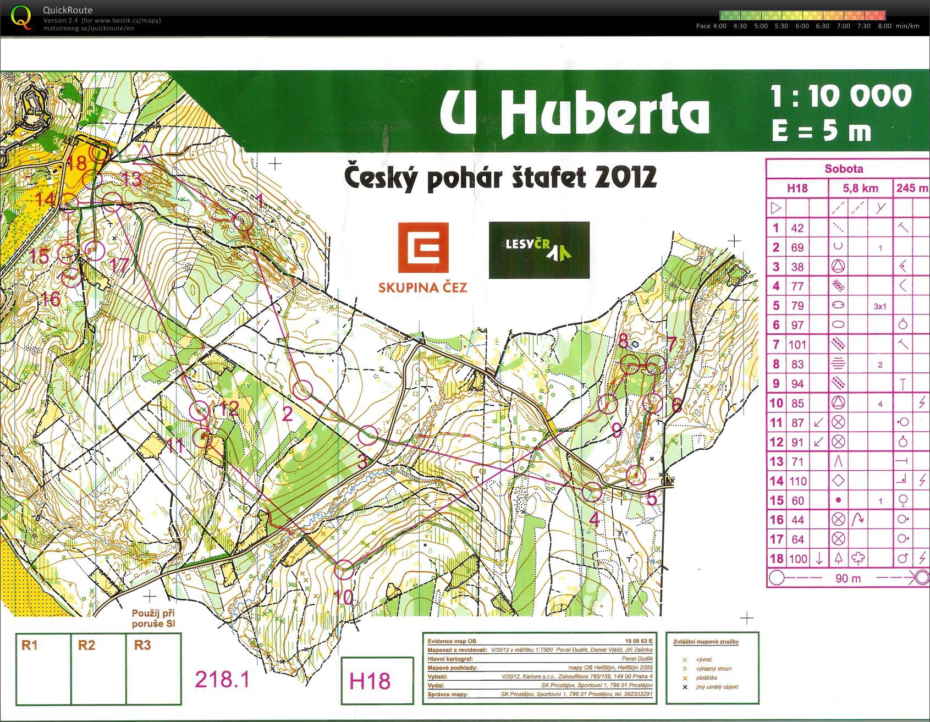Select control circle 1 on the map

coord(244,222)
